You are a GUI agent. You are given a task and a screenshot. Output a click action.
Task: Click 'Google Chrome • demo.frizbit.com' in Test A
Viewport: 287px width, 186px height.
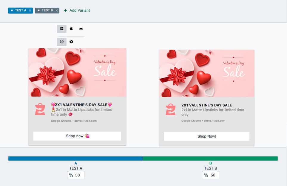74,121
